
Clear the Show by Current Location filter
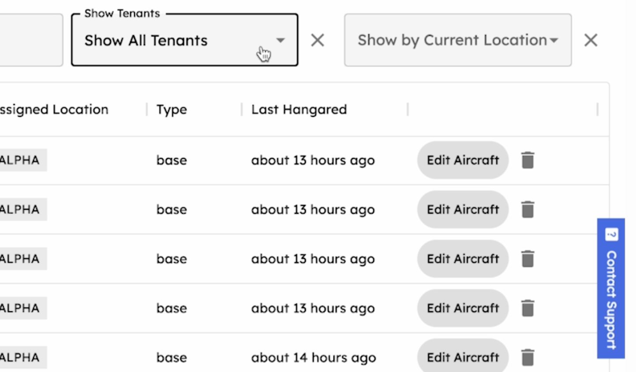[591, 40]
